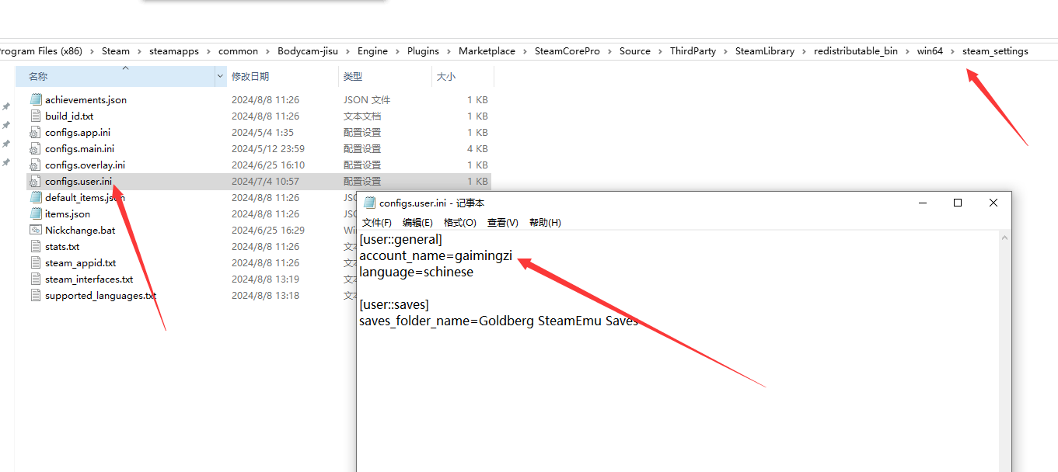Open the 文件(F) menu in Notepad
Screen dimensions: 1058x472
[376, 223]
